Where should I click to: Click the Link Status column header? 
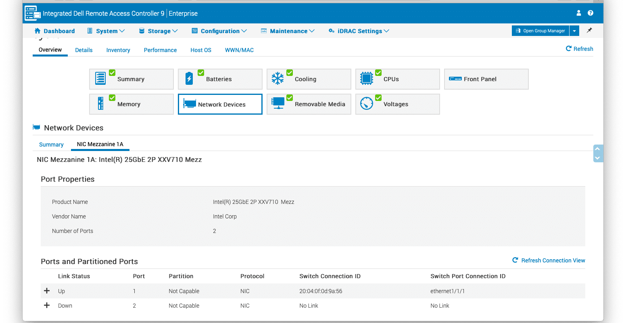(74, 276)
